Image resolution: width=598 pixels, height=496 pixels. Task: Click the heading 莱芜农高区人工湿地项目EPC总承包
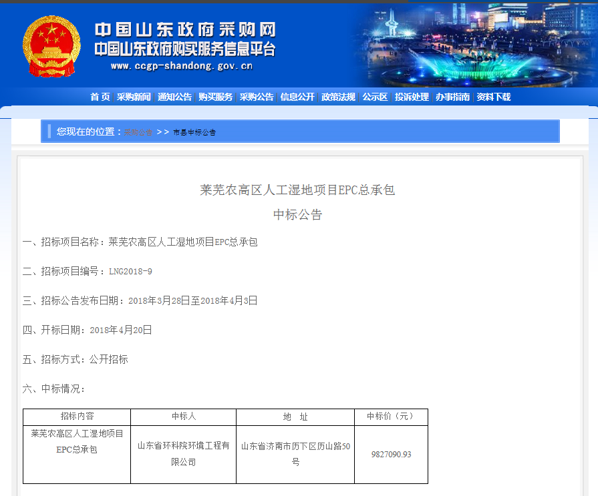click(297, 190)
